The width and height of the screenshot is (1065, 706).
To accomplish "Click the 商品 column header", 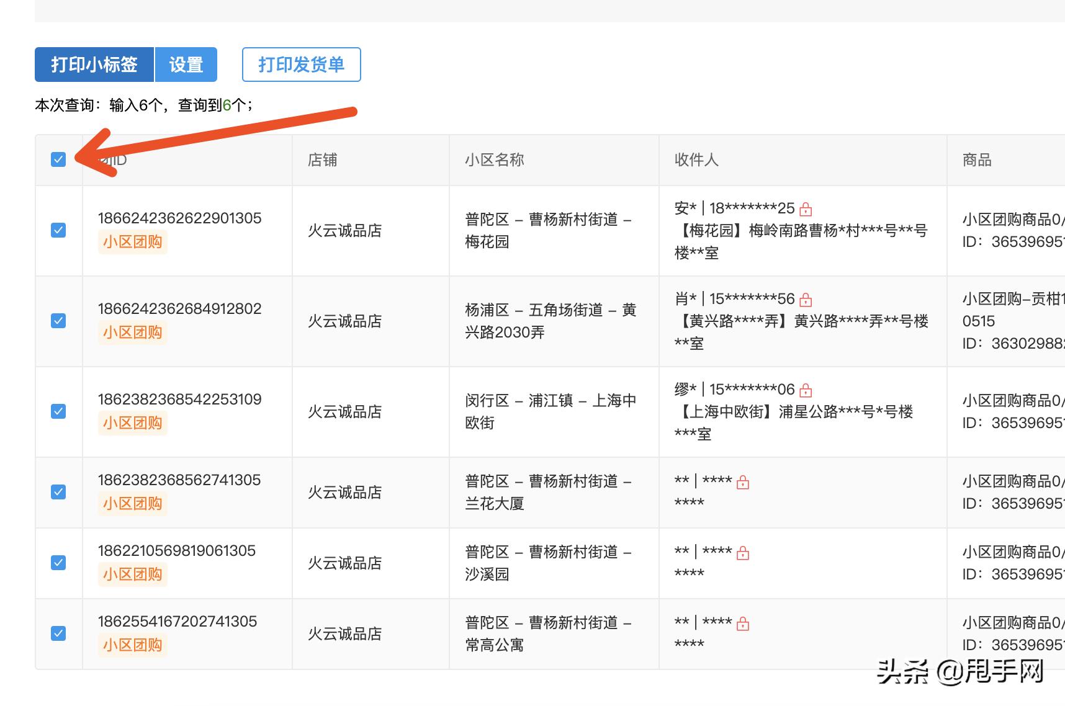I will 976,160.
